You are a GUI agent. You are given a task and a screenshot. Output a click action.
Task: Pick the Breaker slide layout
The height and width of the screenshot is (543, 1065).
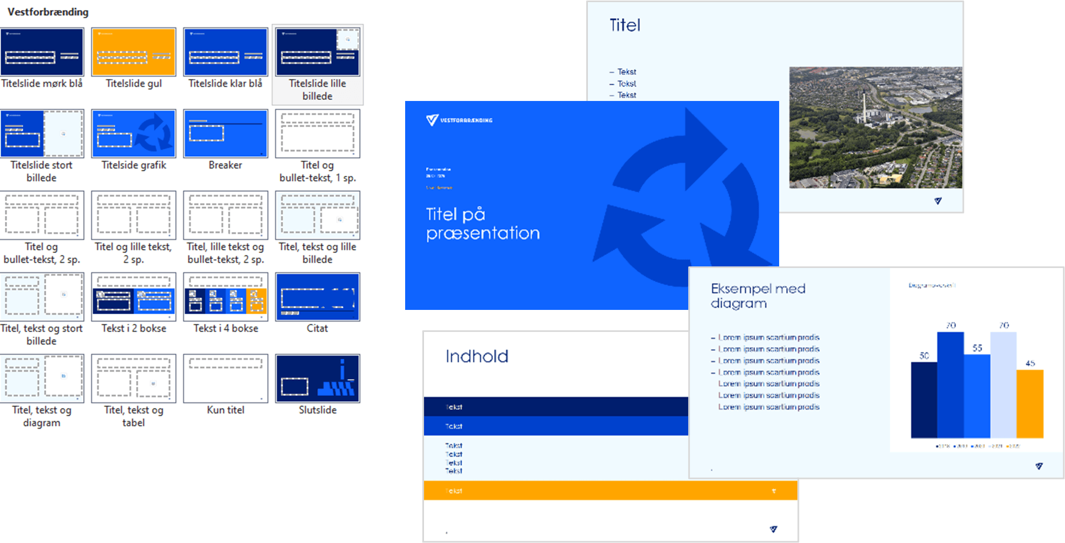pos(226,134)
